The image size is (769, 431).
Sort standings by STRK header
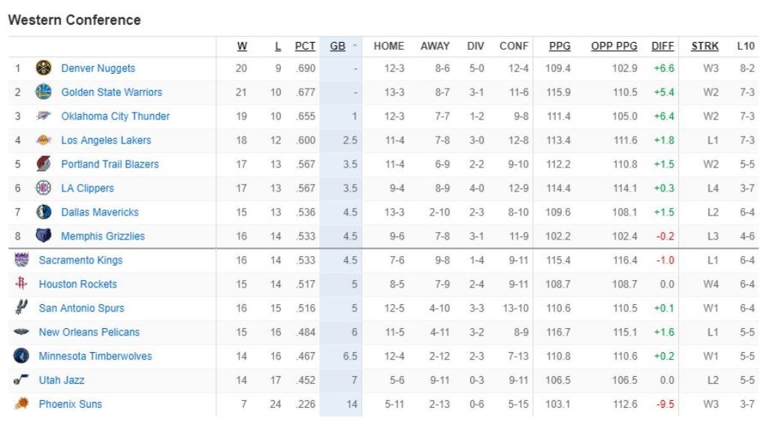click(704, 47)
